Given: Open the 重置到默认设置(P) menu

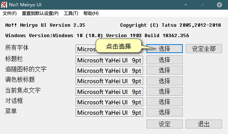Looking at the screenshot, I should 40,13.
